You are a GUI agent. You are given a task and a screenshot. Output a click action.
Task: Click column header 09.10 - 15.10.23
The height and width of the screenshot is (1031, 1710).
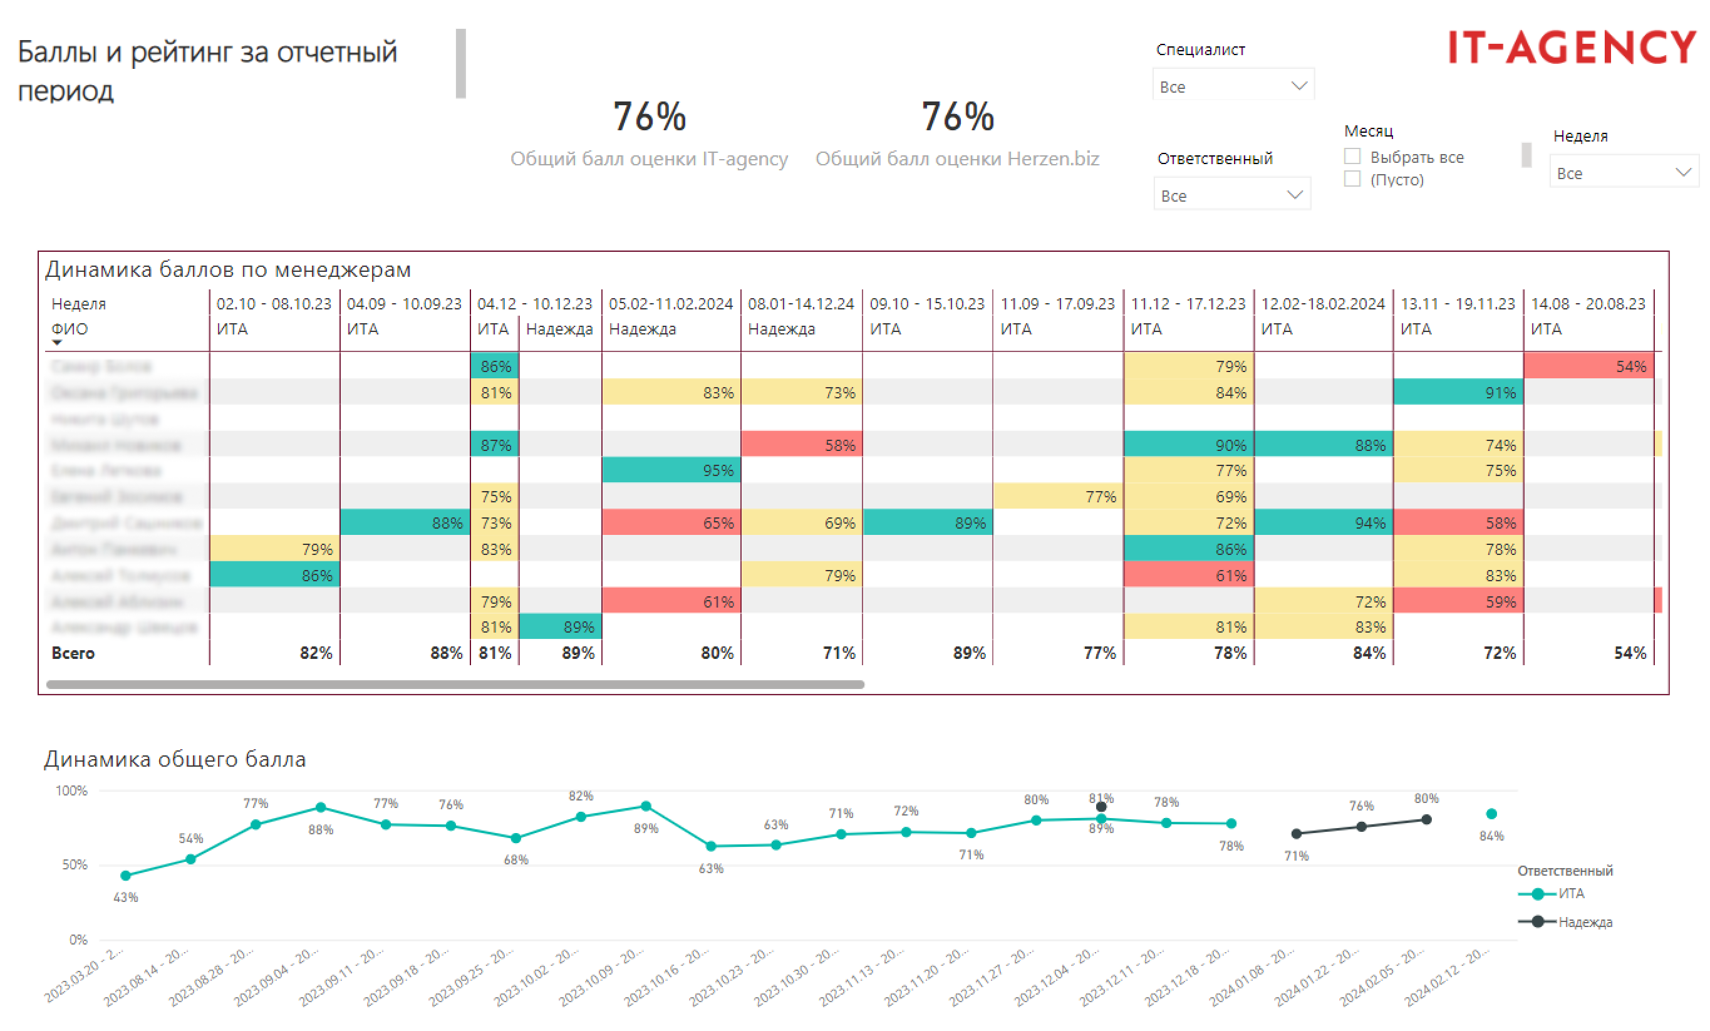pyautogui.click(x=927, y=303)
